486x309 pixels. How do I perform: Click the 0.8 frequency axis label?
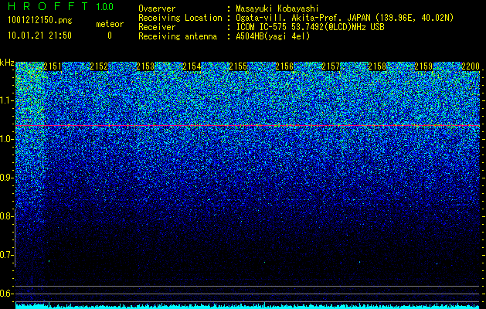6,216
